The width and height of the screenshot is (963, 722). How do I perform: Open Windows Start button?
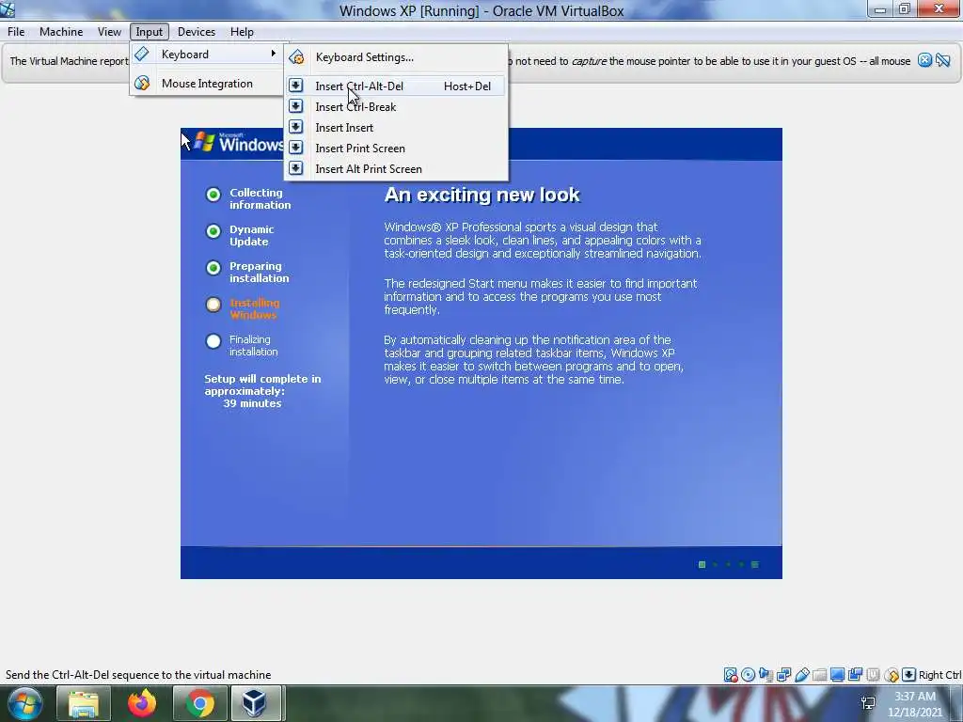25,703
